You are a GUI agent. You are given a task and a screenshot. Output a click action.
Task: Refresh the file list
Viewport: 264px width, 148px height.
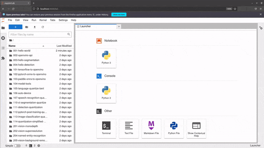click(43, 27)
